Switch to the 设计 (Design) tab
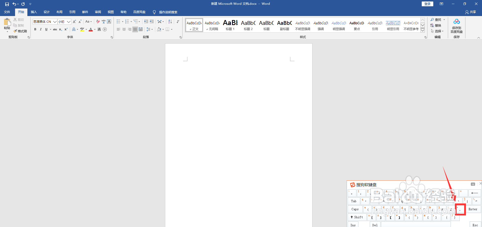482x227 pixels. [46, 12]
